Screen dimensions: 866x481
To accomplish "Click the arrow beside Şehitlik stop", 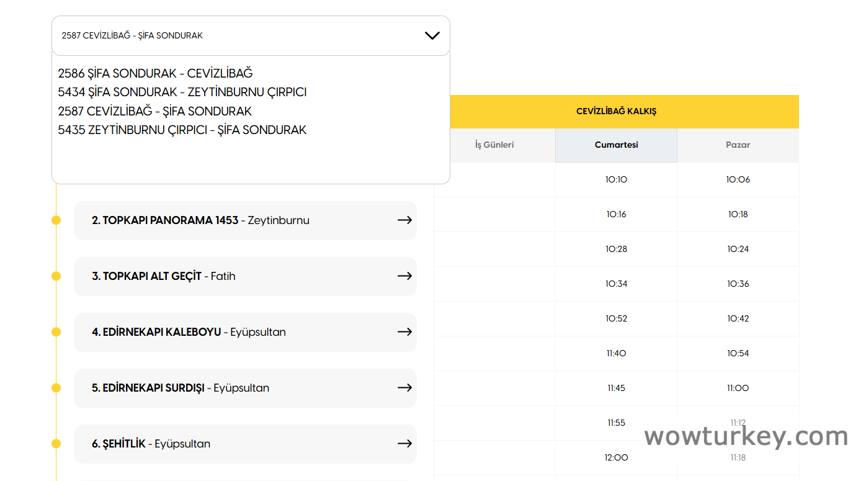I will [404, 444].
